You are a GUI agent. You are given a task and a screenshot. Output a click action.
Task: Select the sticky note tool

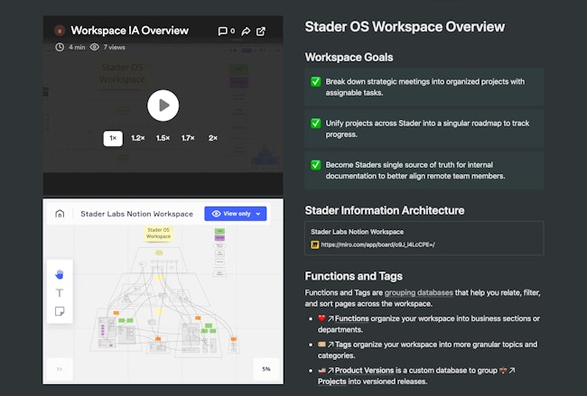(x=60, y=311)
